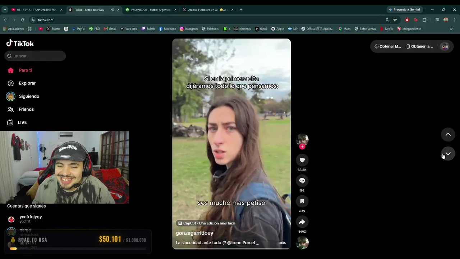Open the Twitter bookmark
Image resolution: width=460 pixels, height=259 pixels.
(53, 29)
